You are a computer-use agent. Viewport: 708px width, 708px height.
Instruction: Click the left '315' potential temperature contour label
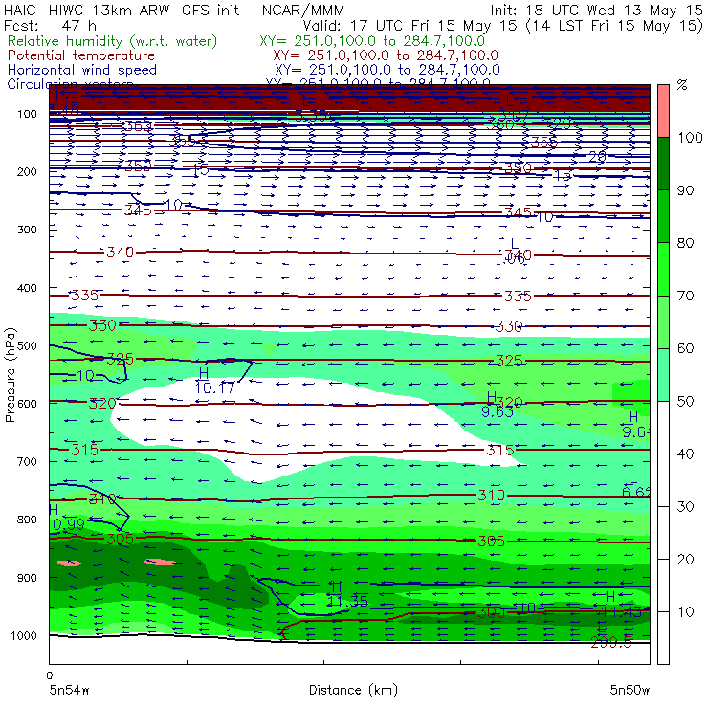click(84, 450)
